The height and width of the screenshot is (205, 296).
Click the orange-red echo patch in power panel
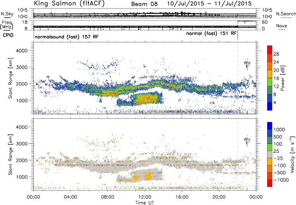[x=147, y=98]
